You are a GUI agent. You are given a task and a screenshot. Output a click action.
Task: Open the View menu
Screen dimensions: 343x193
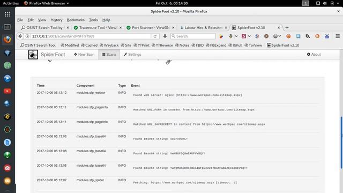click(42, 20)
